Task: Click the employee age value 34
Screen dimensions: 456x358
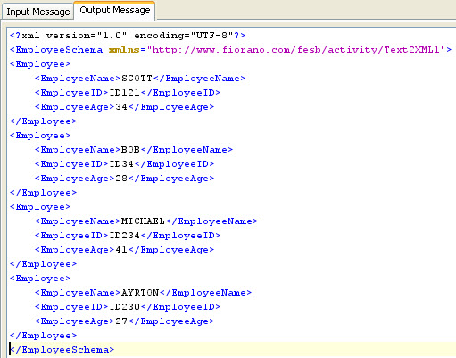Action: (121, 107)
